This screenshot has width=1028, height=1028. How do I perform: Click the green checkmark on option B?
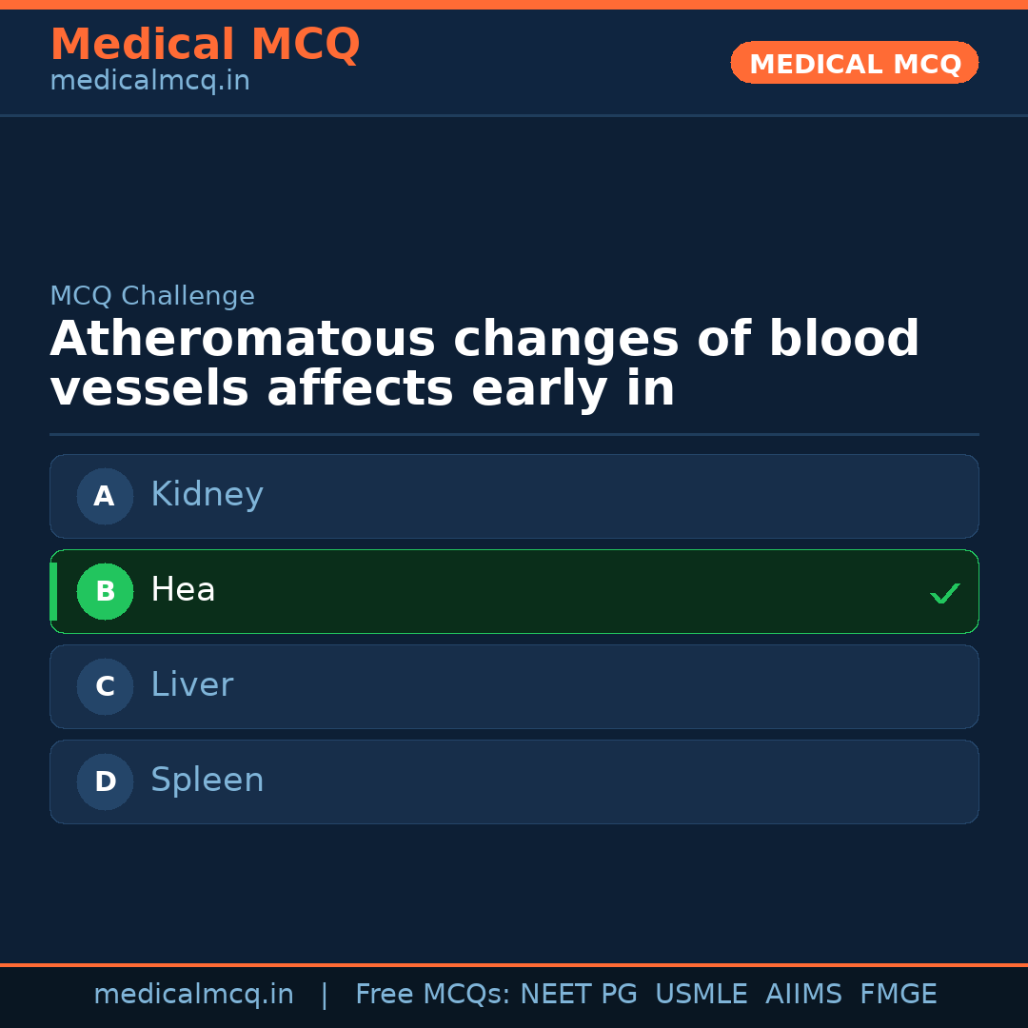[x=945, y=592]
